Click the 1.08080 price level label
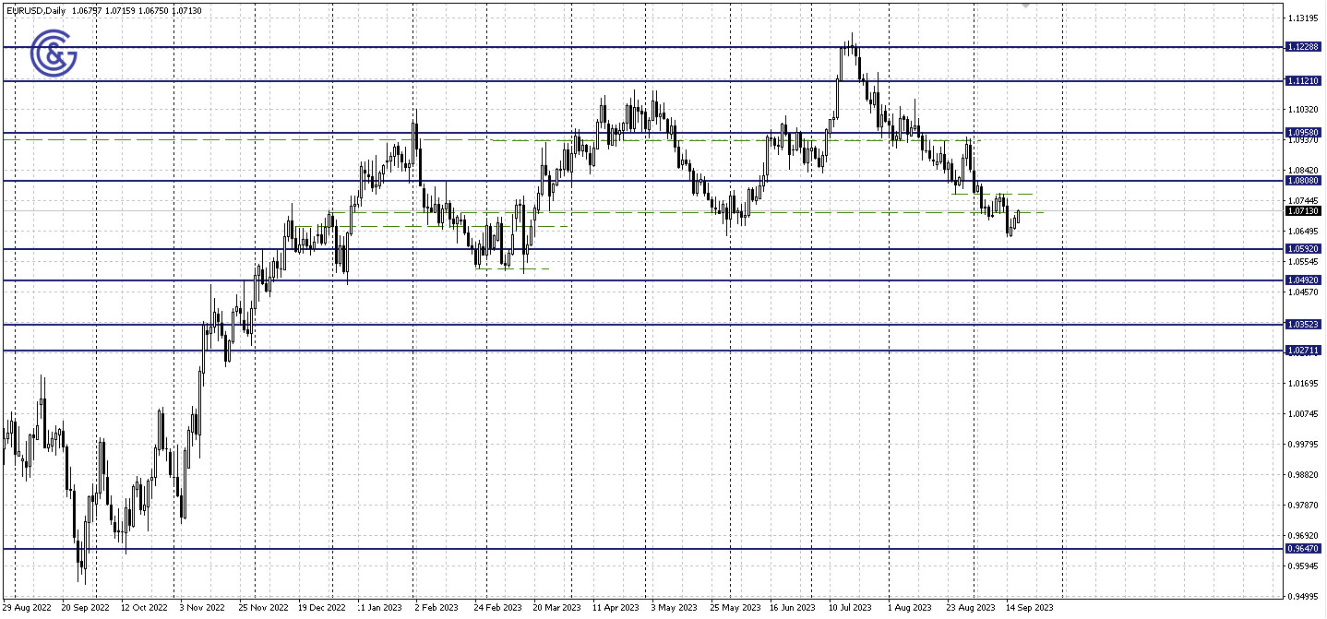1327x619 pixels. [x=1304, y=181]
